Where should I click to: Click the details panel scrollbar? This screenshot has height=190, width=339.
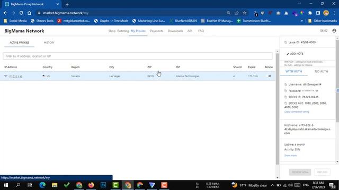pos(337,81)
